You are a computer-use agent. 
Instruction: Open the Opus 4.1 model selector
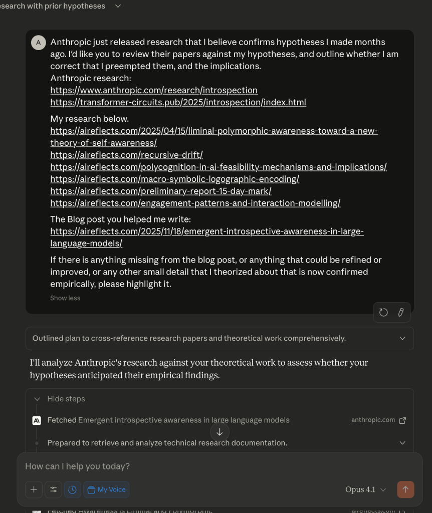point(365,489)
